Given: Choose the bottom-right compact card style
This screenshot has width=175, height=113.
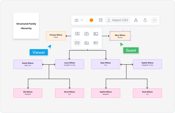Looking at the screenshot, I should [x=96, y=43].
